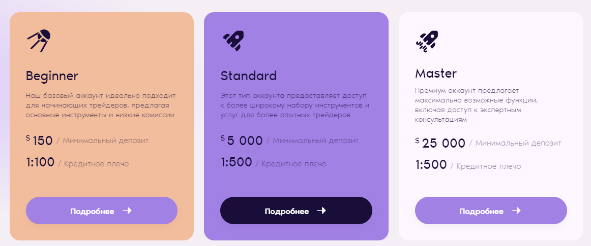This screenshot has height=246, width=591.
Task: Click the rocket icon on Standard card
Action: click(x=233, y=40)
